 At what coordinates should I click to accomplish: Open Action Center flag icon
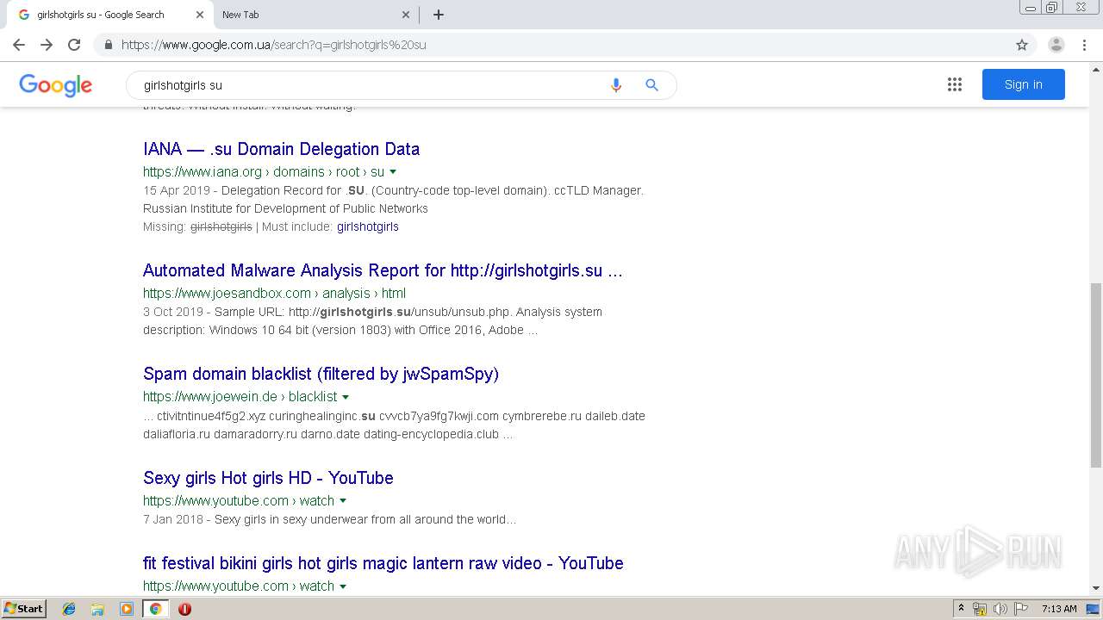click(1021, 609)
